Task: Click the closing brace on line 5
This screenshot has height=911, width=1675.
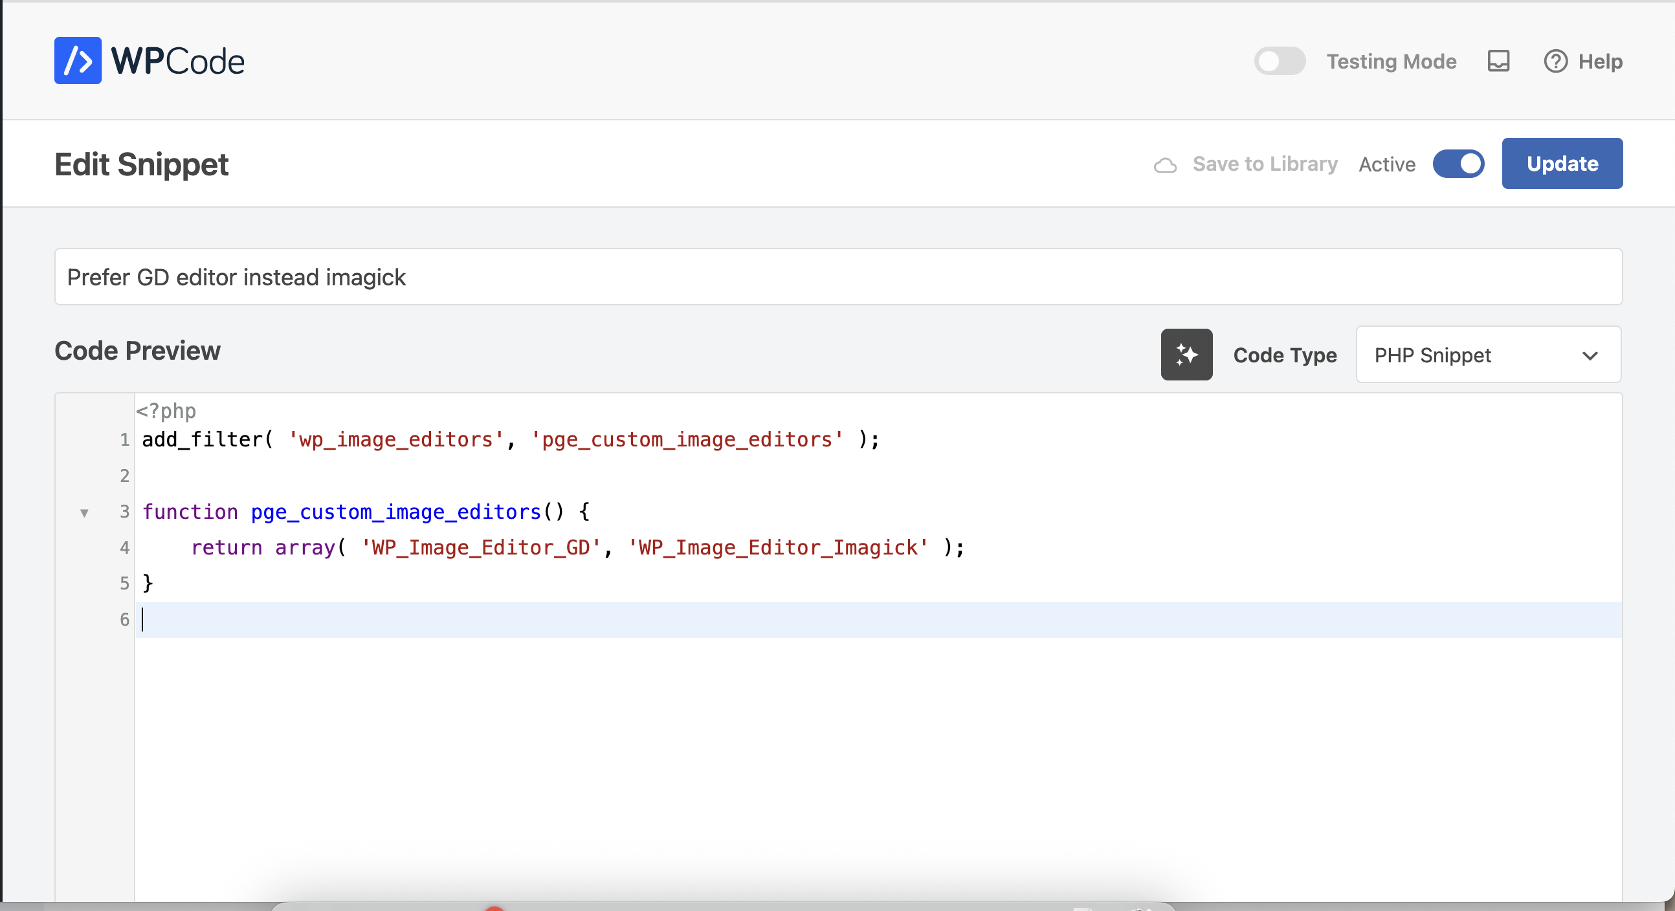Action: pyautogui.click(x=148, y=583)
